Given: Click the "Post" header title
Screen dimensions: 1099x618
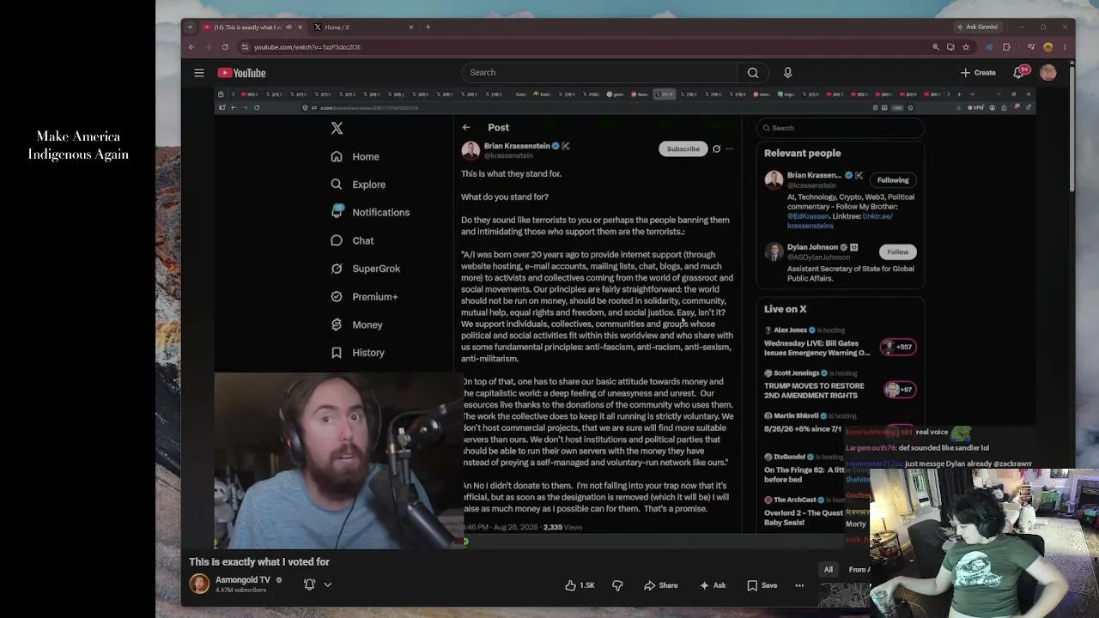Looking at the screenshot, I should [498, 128].
